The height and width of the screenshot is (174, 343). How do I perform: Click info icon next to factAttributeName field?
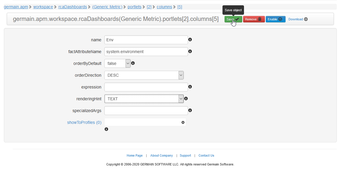tap(190, 51)
